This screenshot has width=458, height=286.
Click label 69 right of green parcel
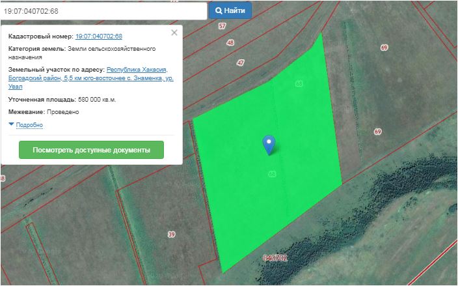(x=377, y=132)
